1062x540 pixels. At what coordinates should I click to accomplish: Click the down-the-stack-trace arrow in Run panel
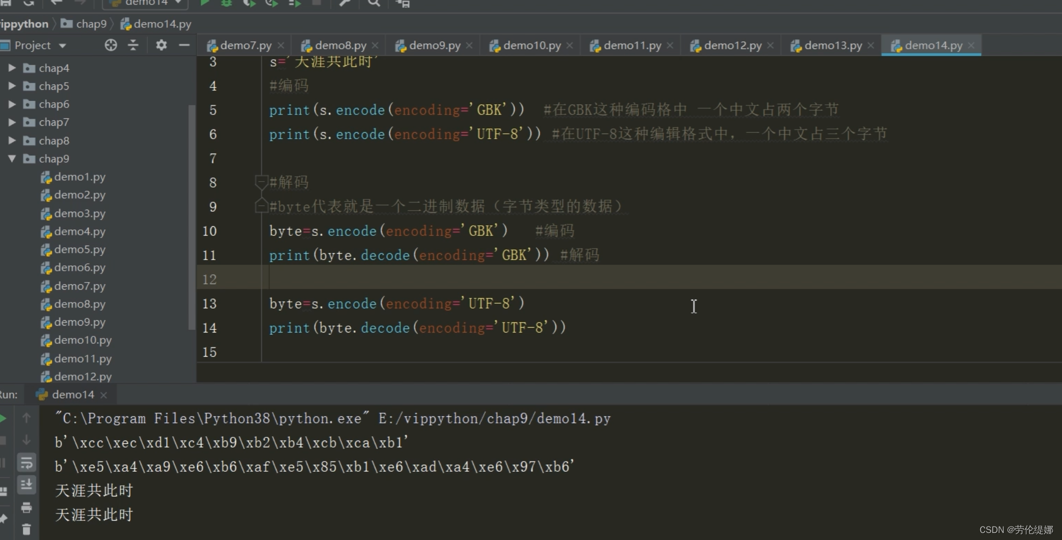[26, 440]
